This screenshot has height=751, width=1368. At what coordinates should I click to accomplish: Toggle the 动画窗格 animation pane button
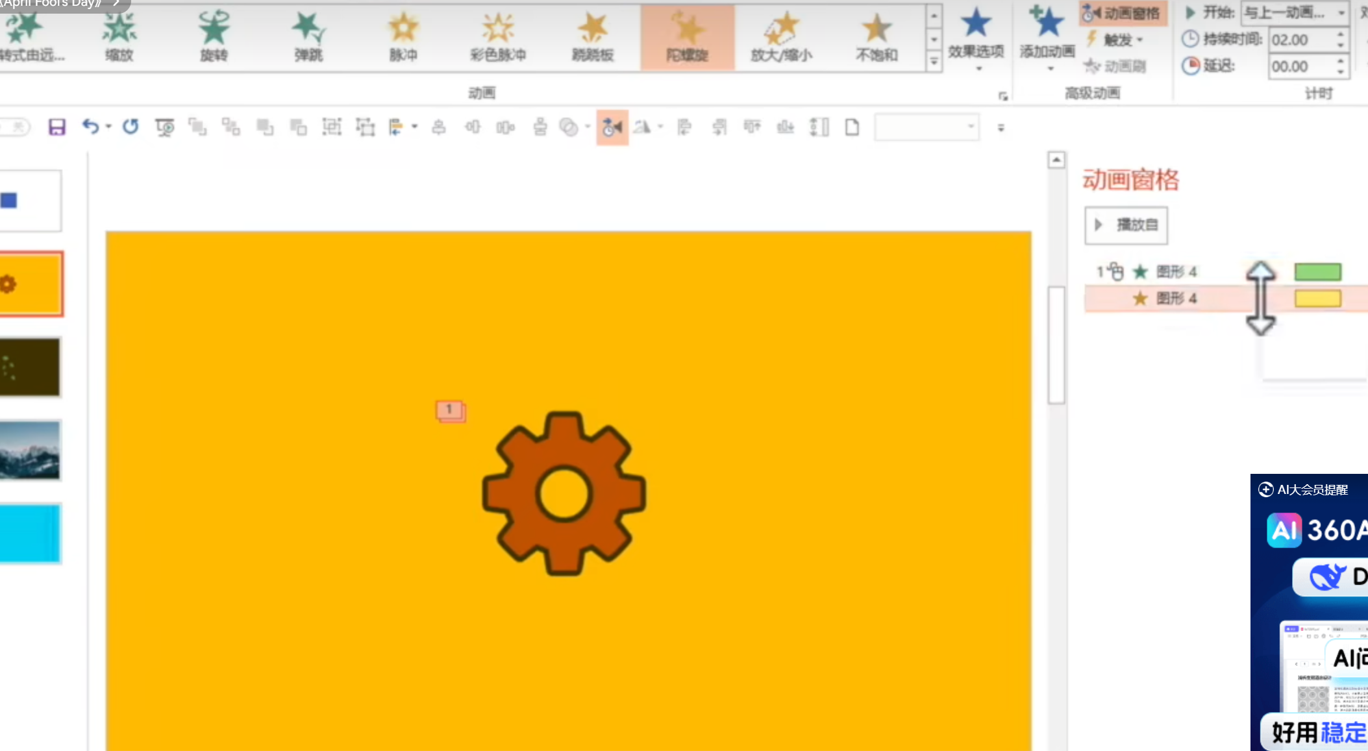(x=1123, y=13)
